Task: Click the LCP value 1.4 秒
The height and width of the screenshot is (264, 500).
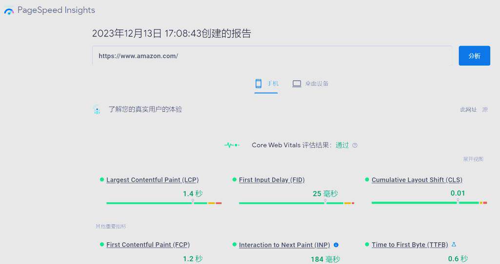Action: pyautogui.click(x=193, y=194)
